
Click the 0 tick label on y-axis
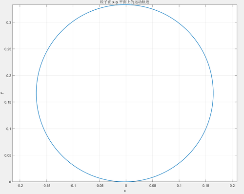[10, 182]
